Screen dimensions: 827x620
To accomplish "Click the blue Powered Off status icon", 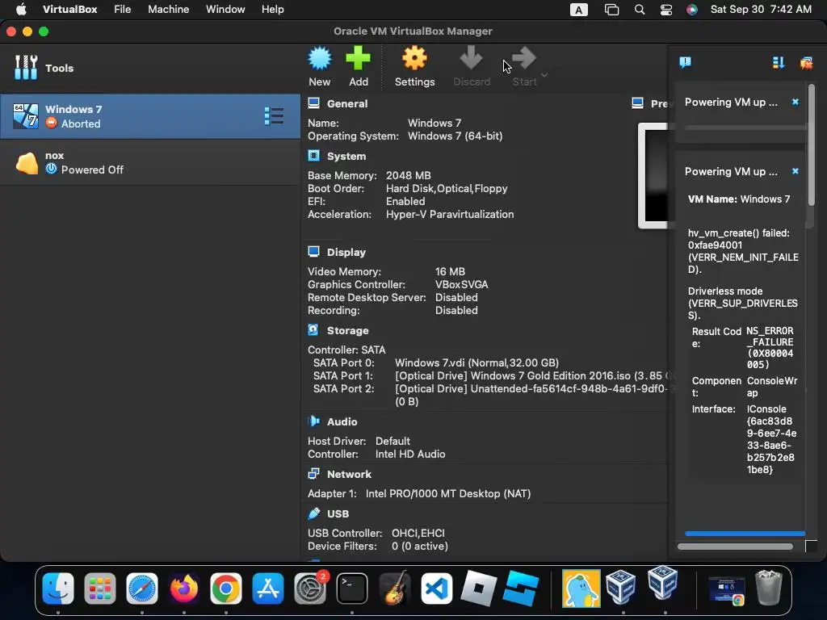I will tap(51, 170).
